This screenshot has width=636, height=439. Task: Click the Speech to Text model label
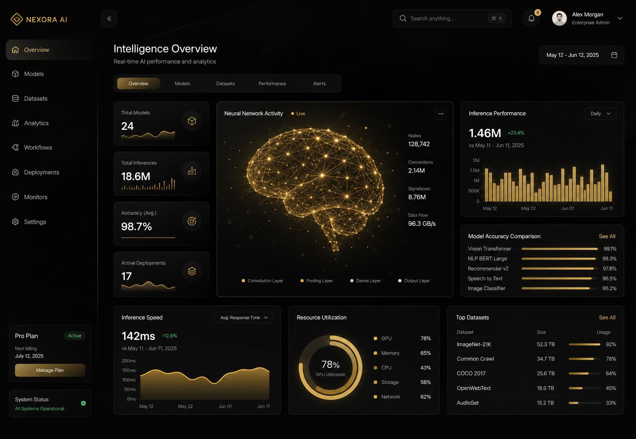485,278
